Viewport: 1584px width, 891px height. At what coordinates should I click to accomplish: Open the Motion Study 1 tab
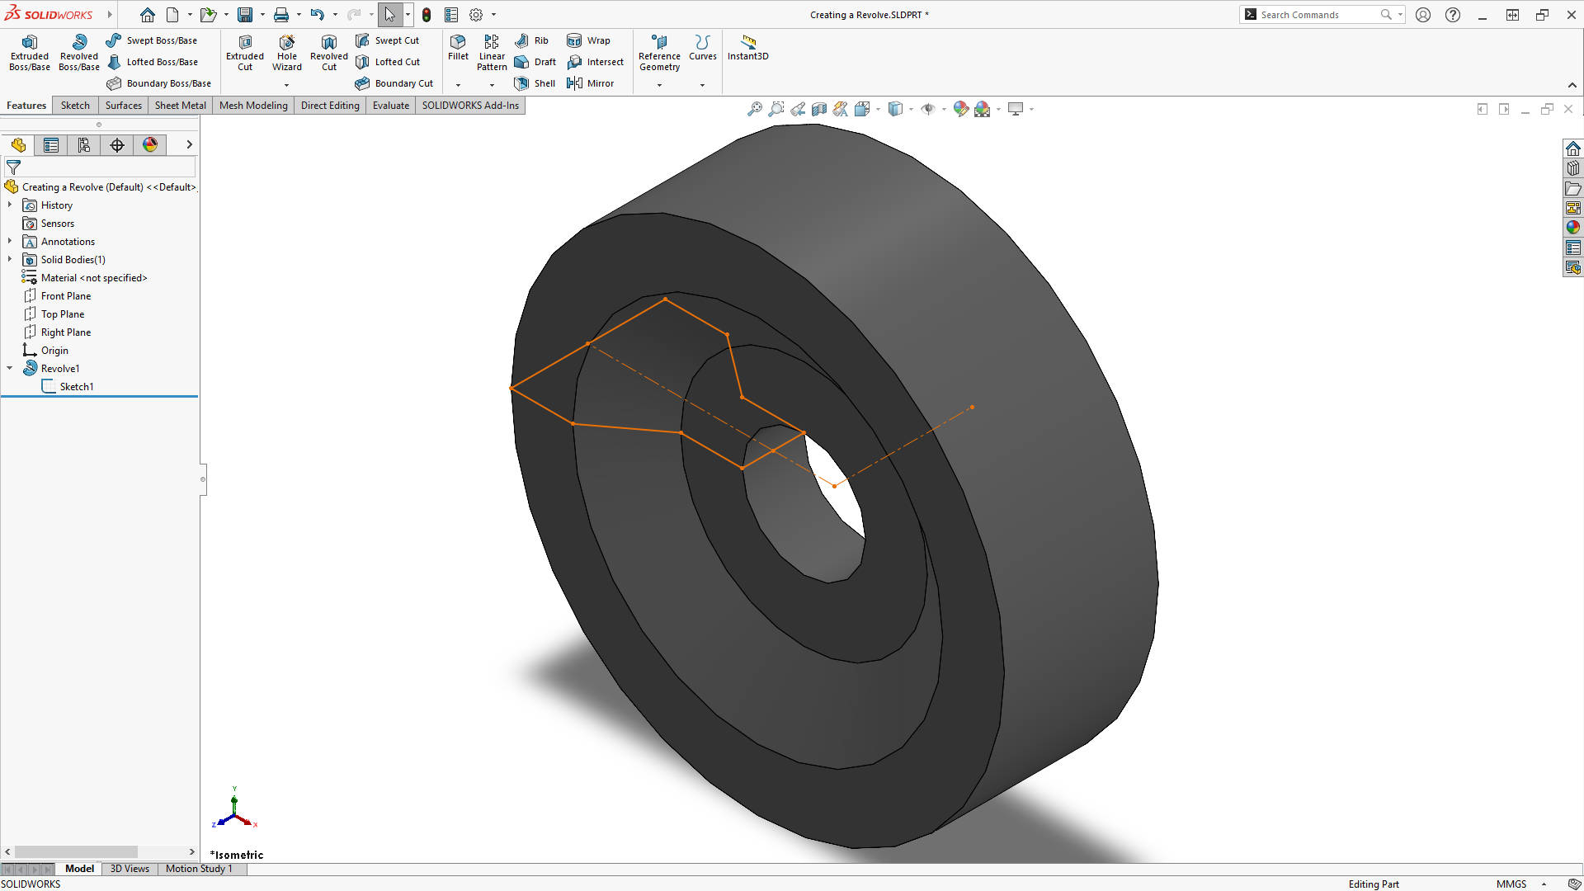pos(198,869)
